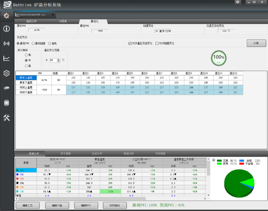The height and width of the screenshot is (211, 268).
Task: Open the info icon in the sidebar
Action: (x=6, y=28)
